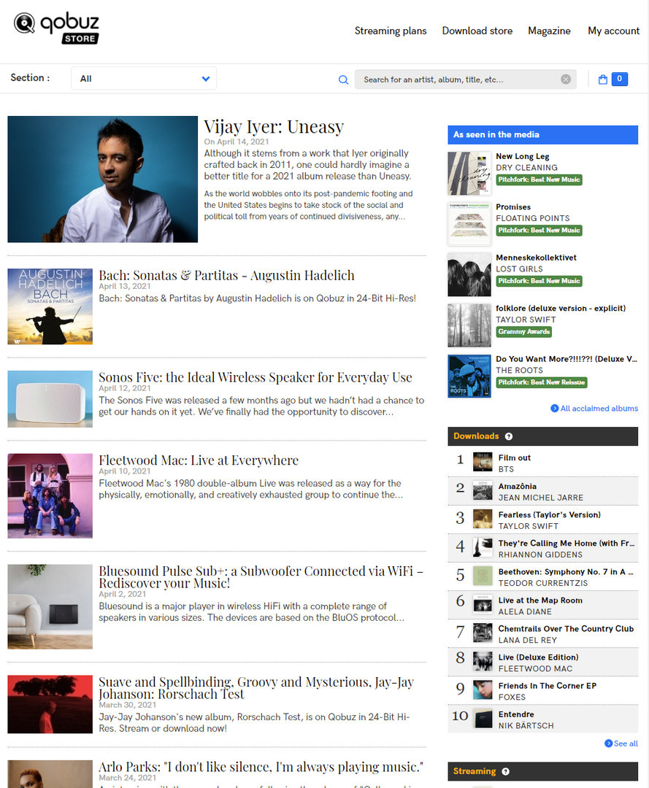Open the Section dropdown set to All

[x=144, y=78]
